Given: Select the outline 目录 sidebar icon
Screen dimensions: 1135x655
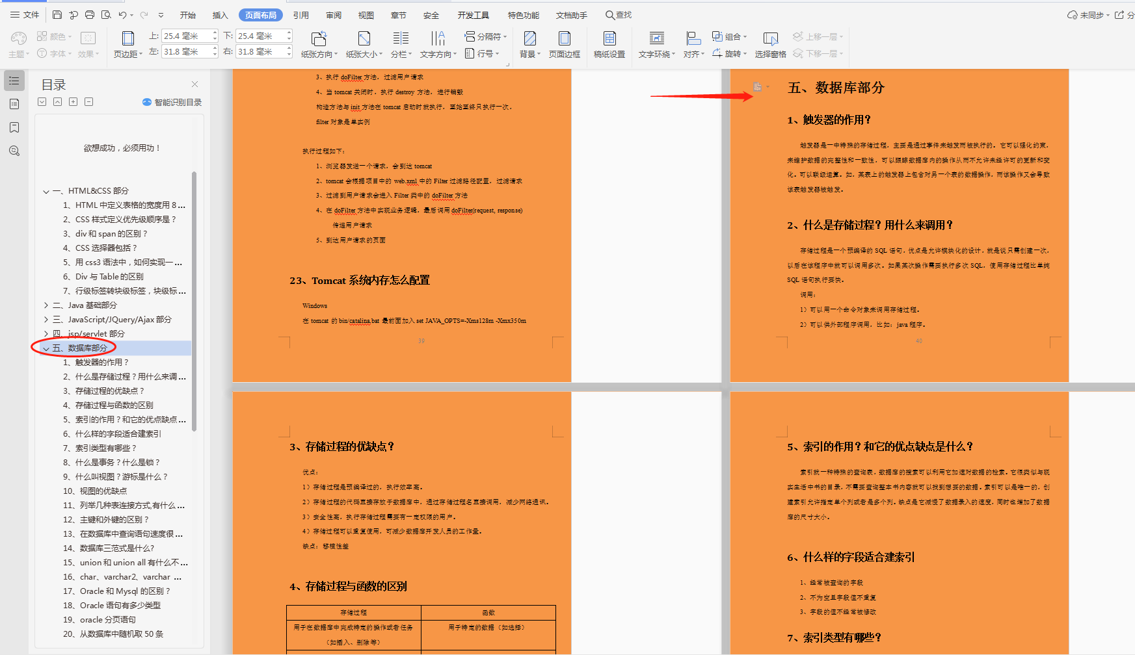Looking at the screenshot, I should [14, 81].
